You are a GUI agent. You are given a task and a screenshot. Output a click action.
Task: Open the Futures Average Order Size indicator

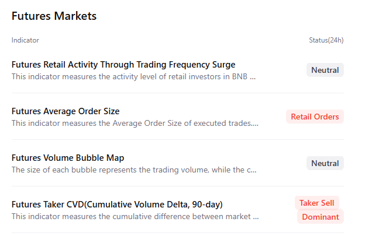66,111
